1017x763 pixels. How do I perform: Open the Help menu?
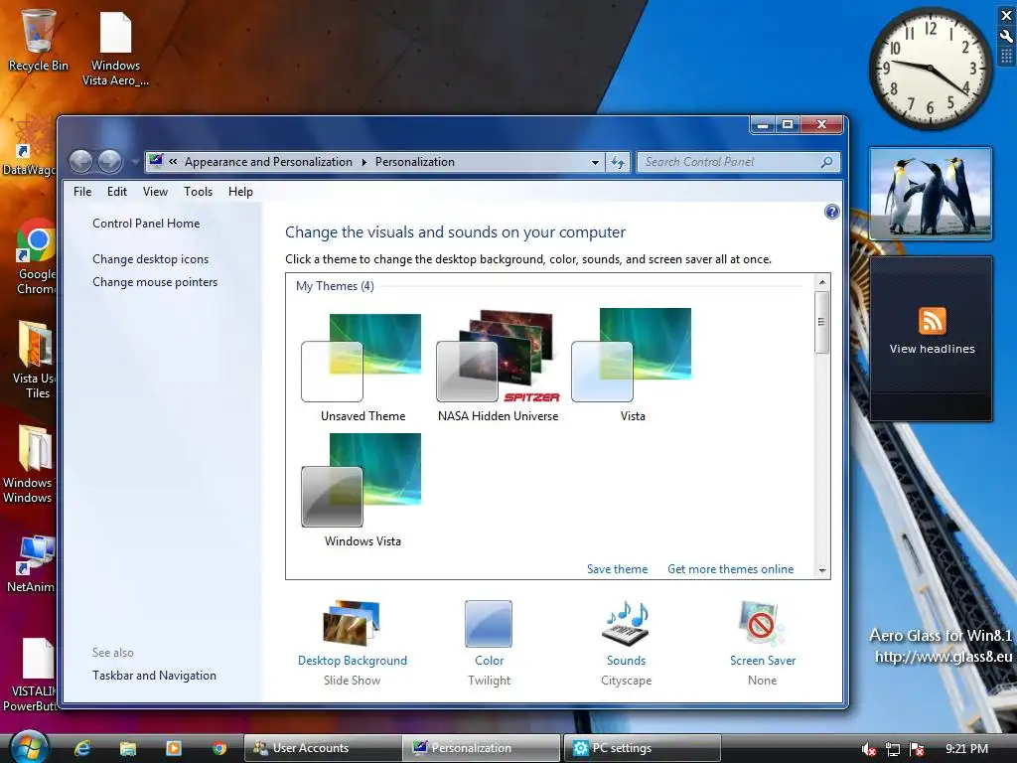(240, 192)
